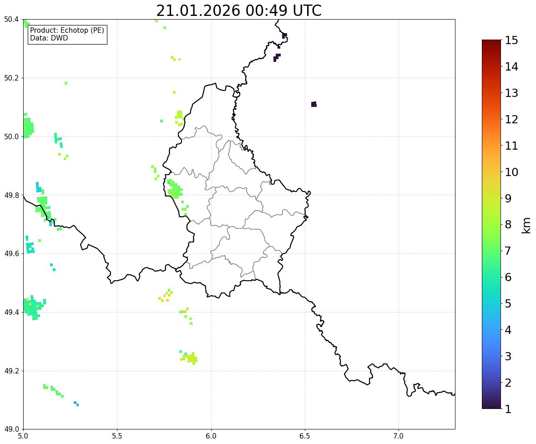Click the x-axis label 5.0
Viewport: 536px width, 444px height.
23,436
